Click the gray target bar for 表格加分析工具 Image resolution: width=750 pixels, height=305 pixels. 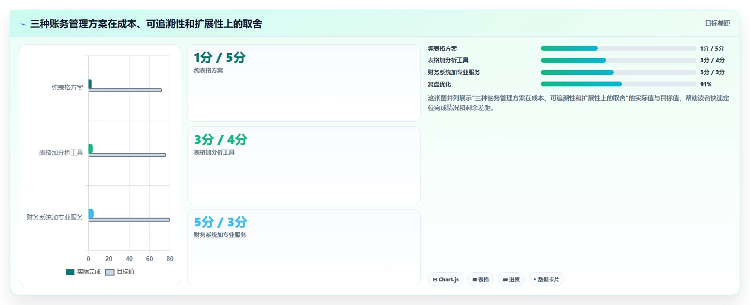pos(127,155)
